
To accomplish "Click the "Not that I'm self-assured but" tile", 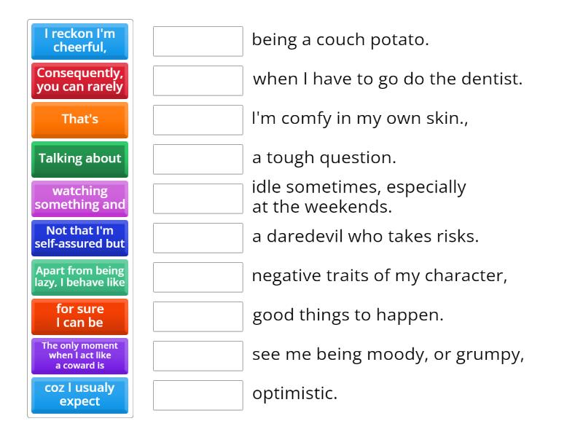I will pyautogui.click(x=79, y=237).
